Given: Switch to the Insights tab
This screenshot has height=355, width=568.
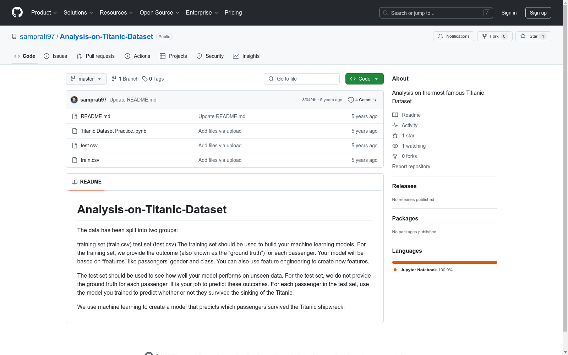Looking at the screenshot, I should (x=246, y=56).
